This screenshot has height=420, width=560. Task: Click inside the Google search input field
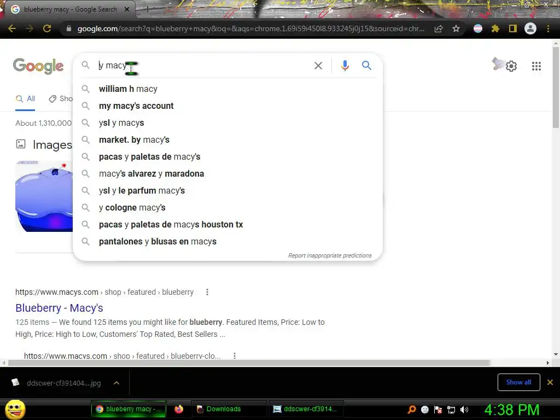[x=203, y=66]
